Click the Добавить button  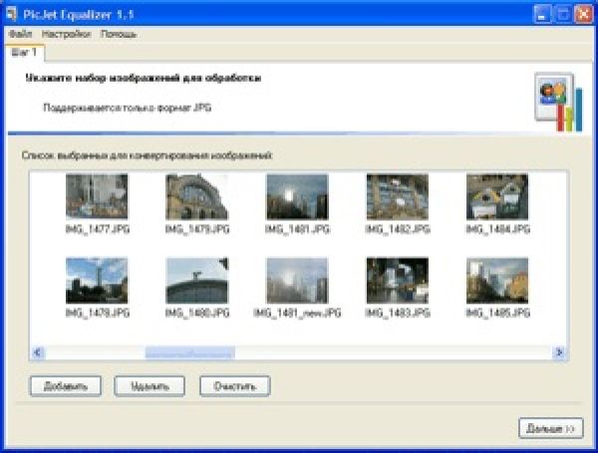[66, 386]
